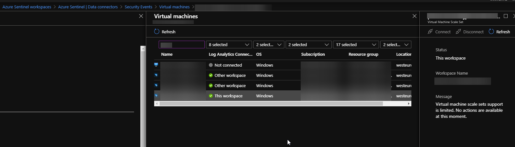Click the 'This workspace' status value
515x147 pixels.
click(450, 58)
